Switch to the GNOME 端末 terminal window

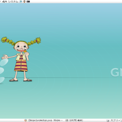pos(74,120)
